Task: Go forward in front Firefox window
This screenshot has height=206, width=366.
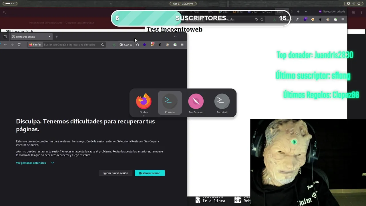Action: [x=12, y=45]
